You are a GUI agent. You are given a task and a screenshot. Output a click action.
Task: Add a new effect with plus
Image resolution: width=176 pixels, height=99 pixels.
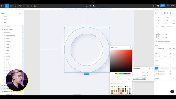click(x=174, y=65)
